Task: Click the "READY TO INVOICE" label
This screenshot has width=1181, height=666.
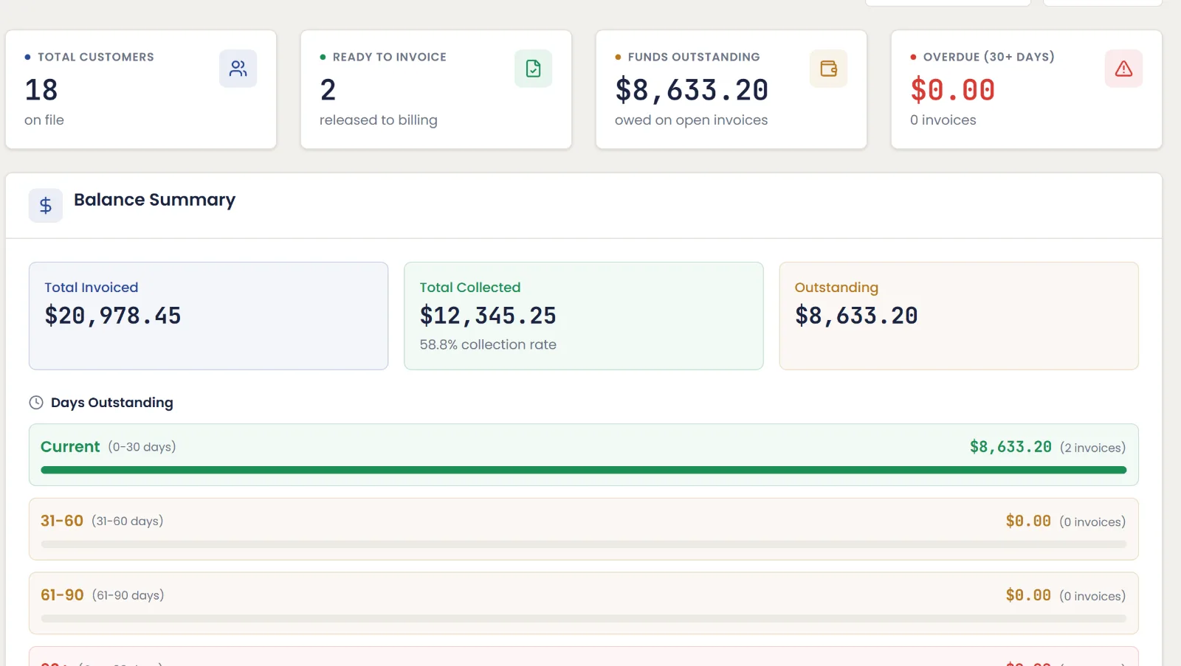Action: pyautogui.click(x=390, y=57)
